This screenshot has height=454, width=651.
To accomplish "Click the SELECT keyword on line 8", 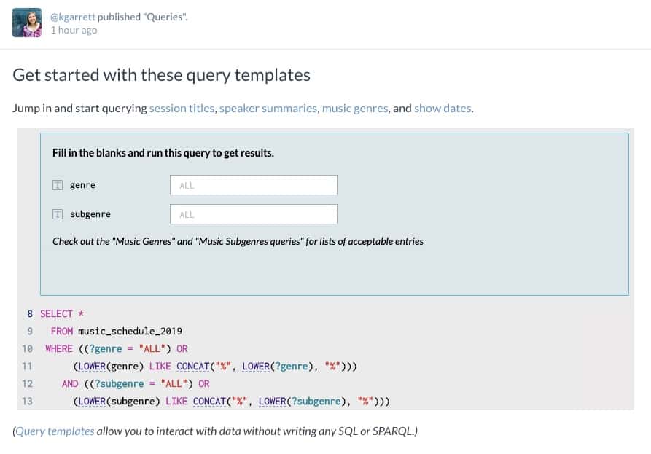I will click(x=56, y=314).
